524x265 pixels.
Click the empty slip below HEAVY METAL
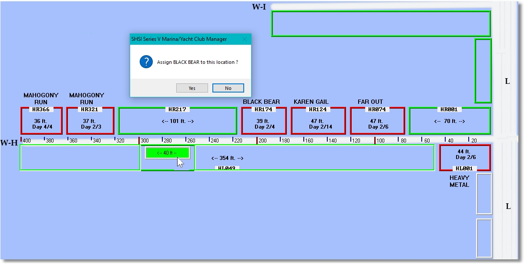coord(484,193)
